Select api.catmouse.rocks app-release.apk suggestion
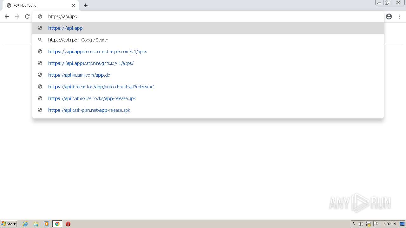This screenshot has width=406, height=228. (x=208, y=98)
